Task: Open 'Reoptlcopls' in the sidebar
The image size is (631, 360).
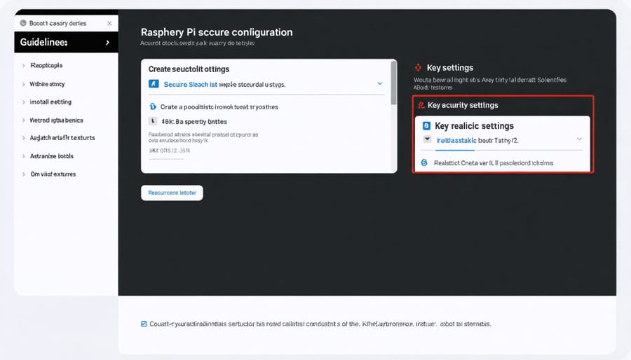Action: [x=46, y=65]
